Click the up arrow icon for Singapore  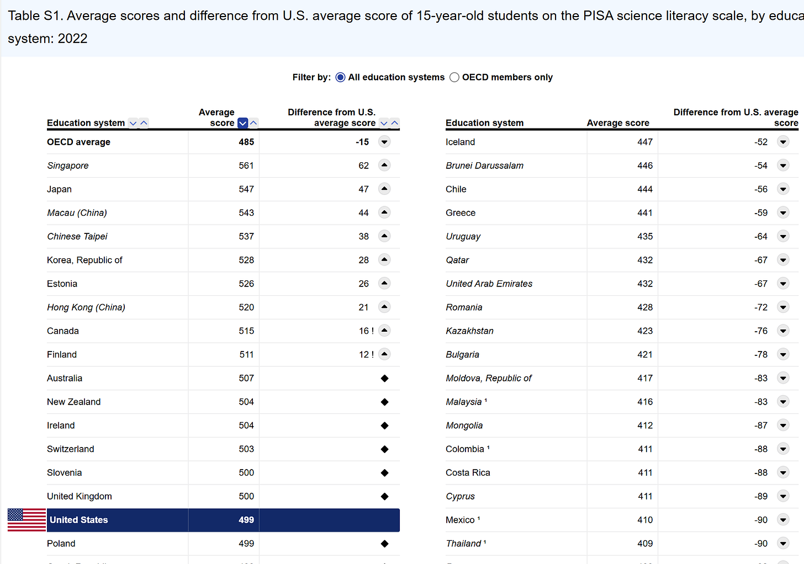coord(384,165)
